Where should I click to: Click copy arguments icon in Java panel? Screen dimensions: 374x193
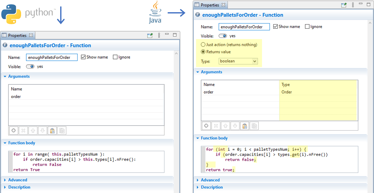pyautogui.click(x=254, y=126)
